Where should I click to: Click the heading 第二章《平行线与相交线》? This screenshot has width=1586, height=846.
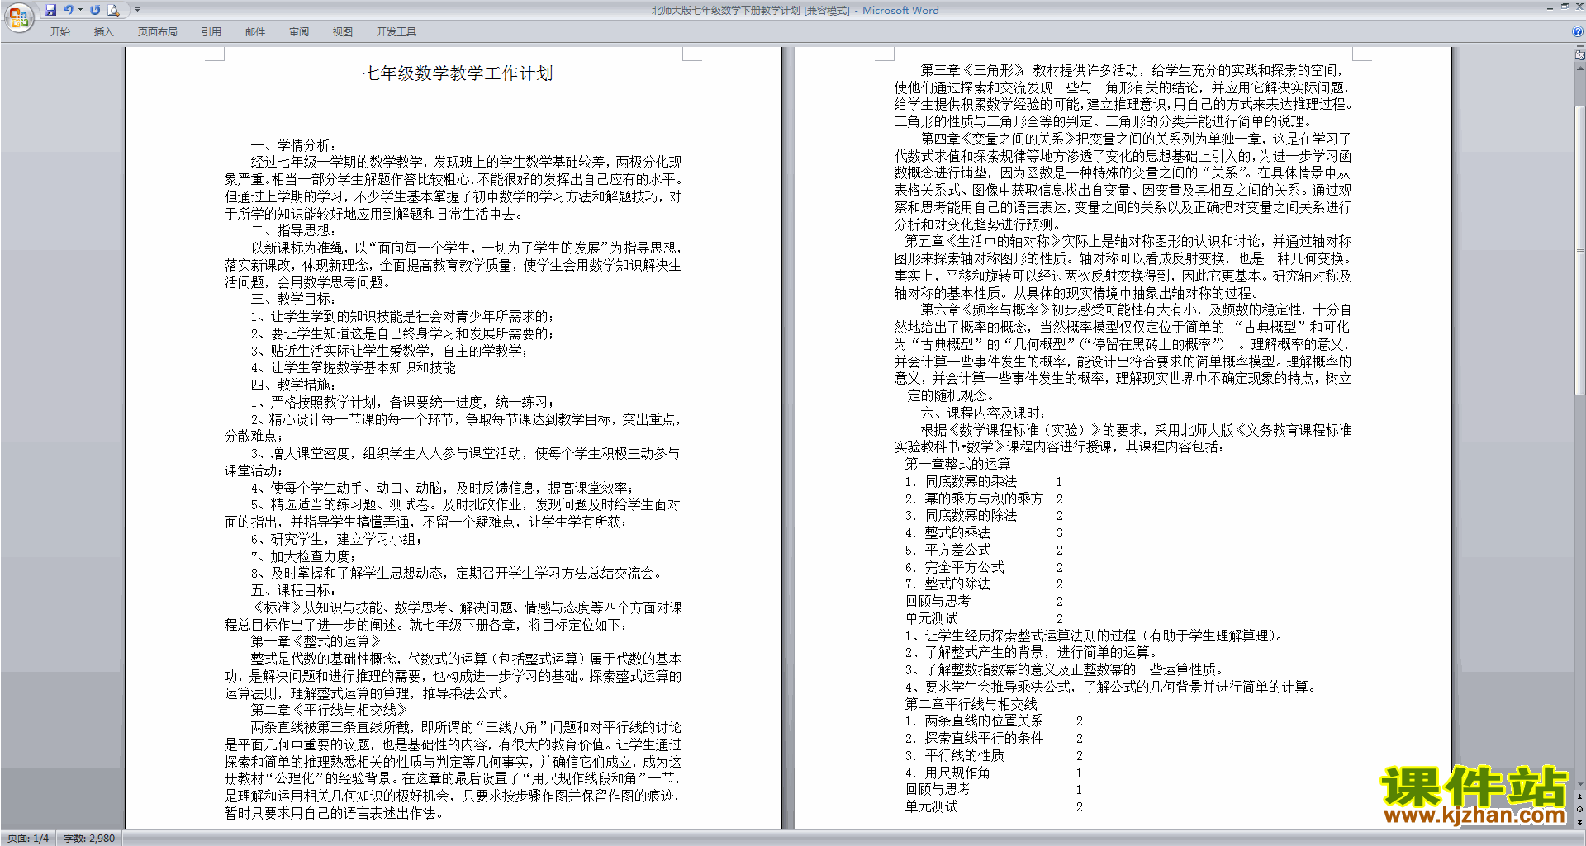point(330,710)
